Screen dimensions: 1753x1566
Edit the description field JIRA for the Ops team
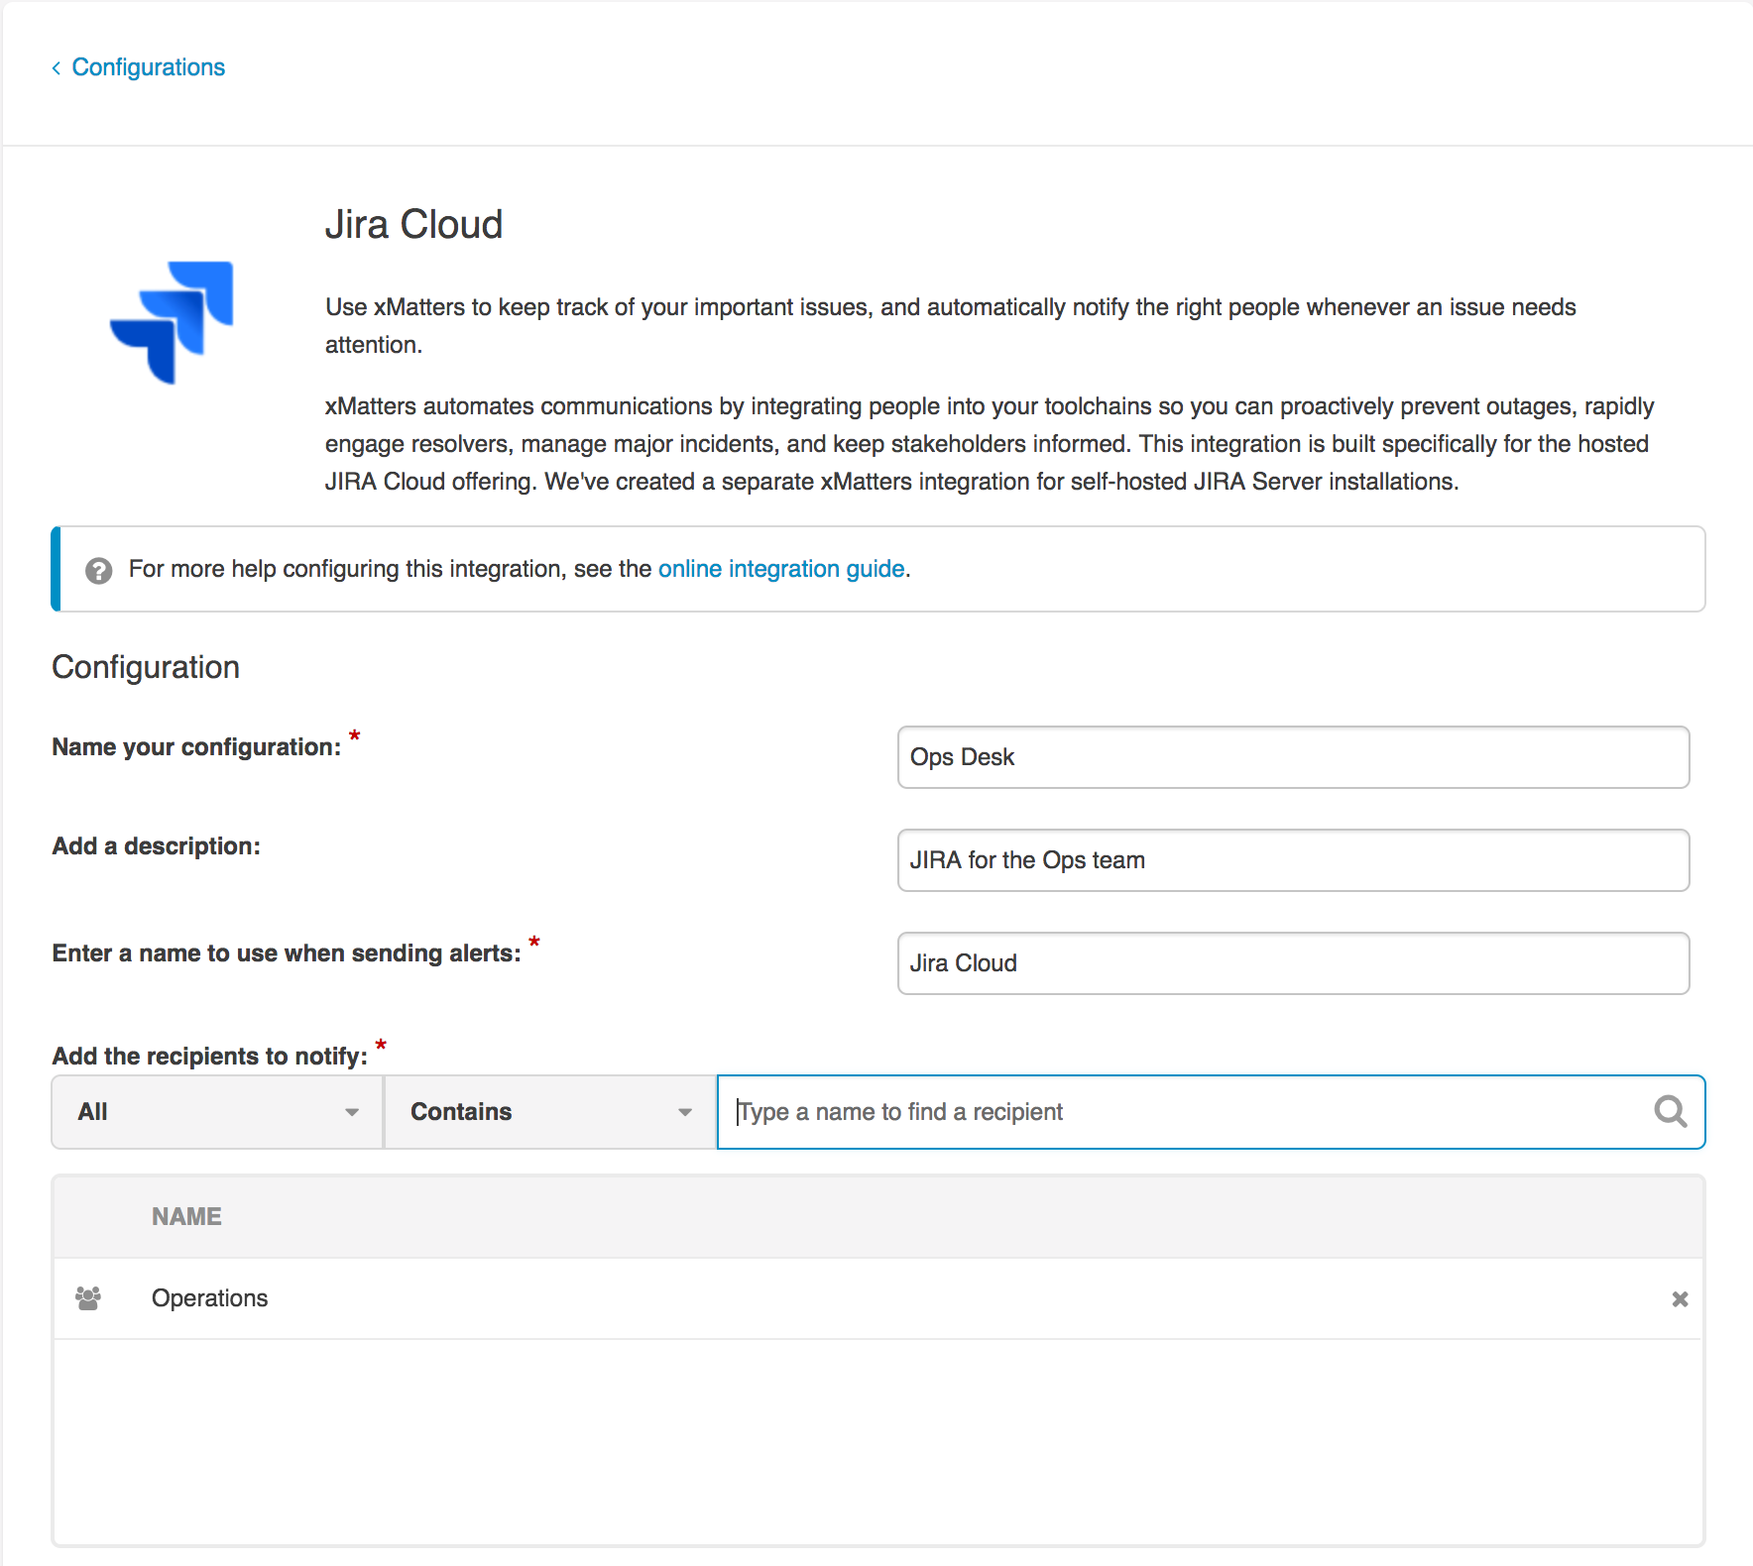click(1293, 860)
